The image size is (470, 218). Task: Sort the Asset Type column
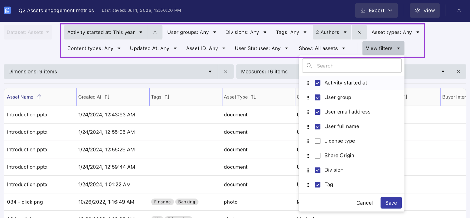(x=254, y=97)
